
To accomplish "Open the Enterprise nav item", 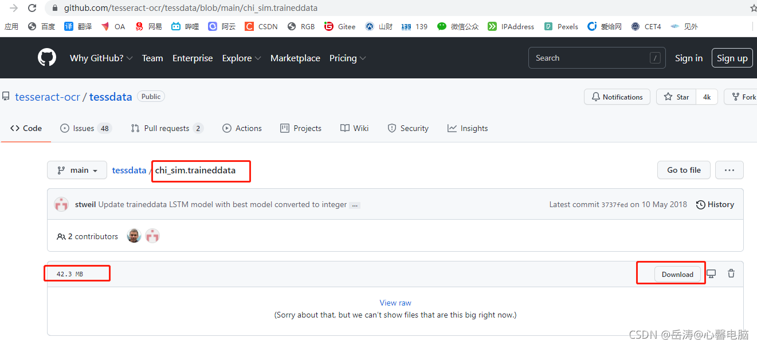I will [193, 58].
